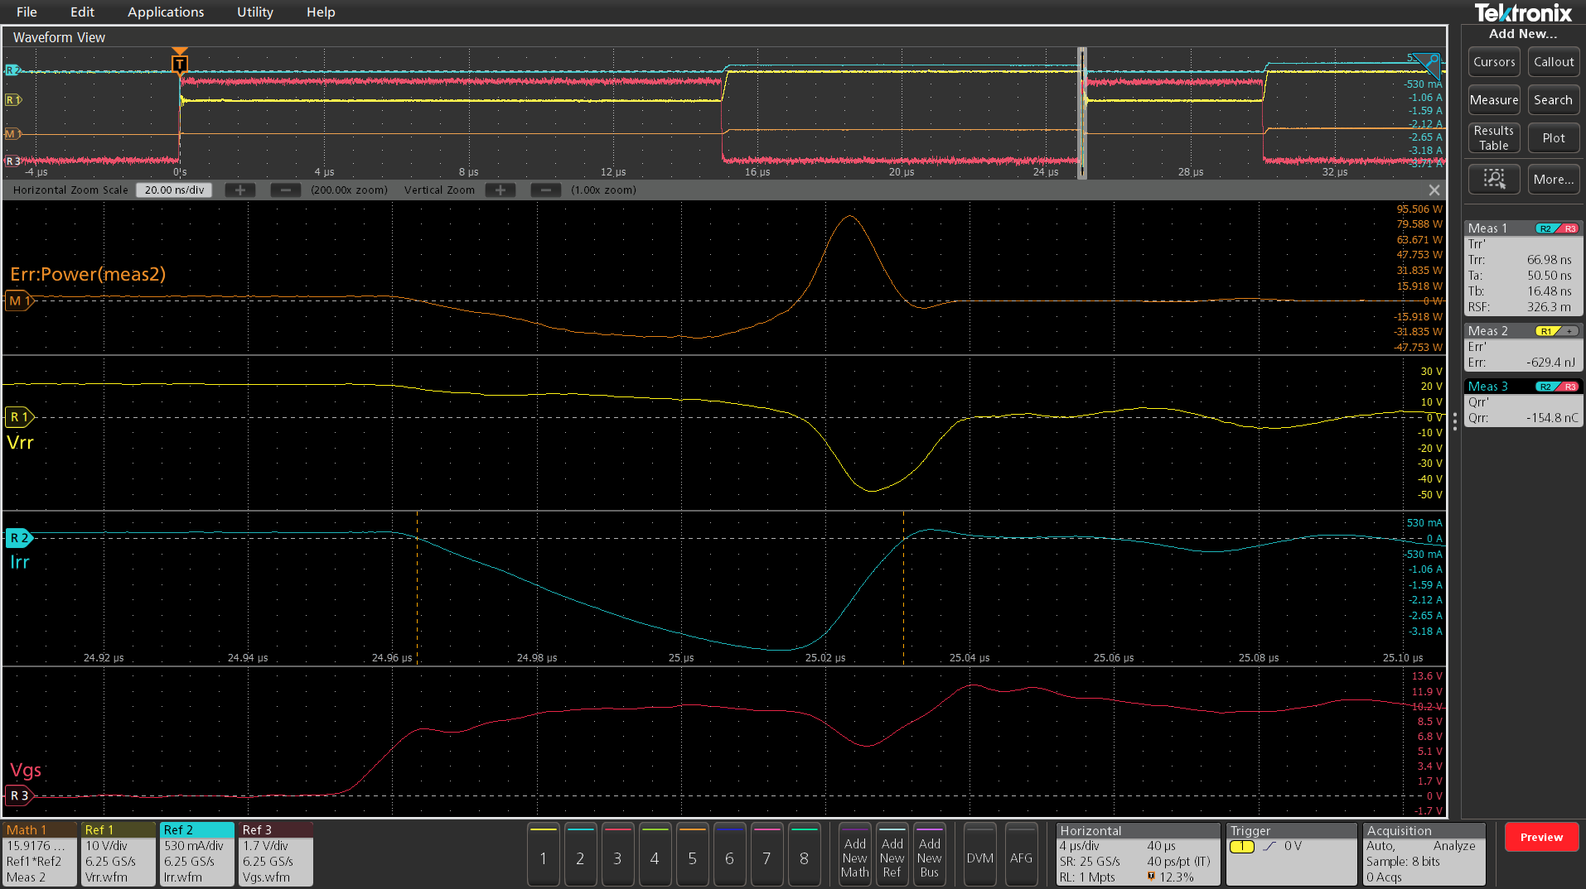1586x889 pixels.
Task: Decrease Vertical Zoom with minus icon
Action: pos(545,190)
